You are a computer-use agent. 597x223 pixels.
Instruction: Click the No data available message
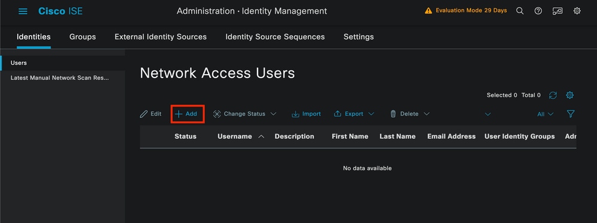pyautogui.click(x=367, y=168)
